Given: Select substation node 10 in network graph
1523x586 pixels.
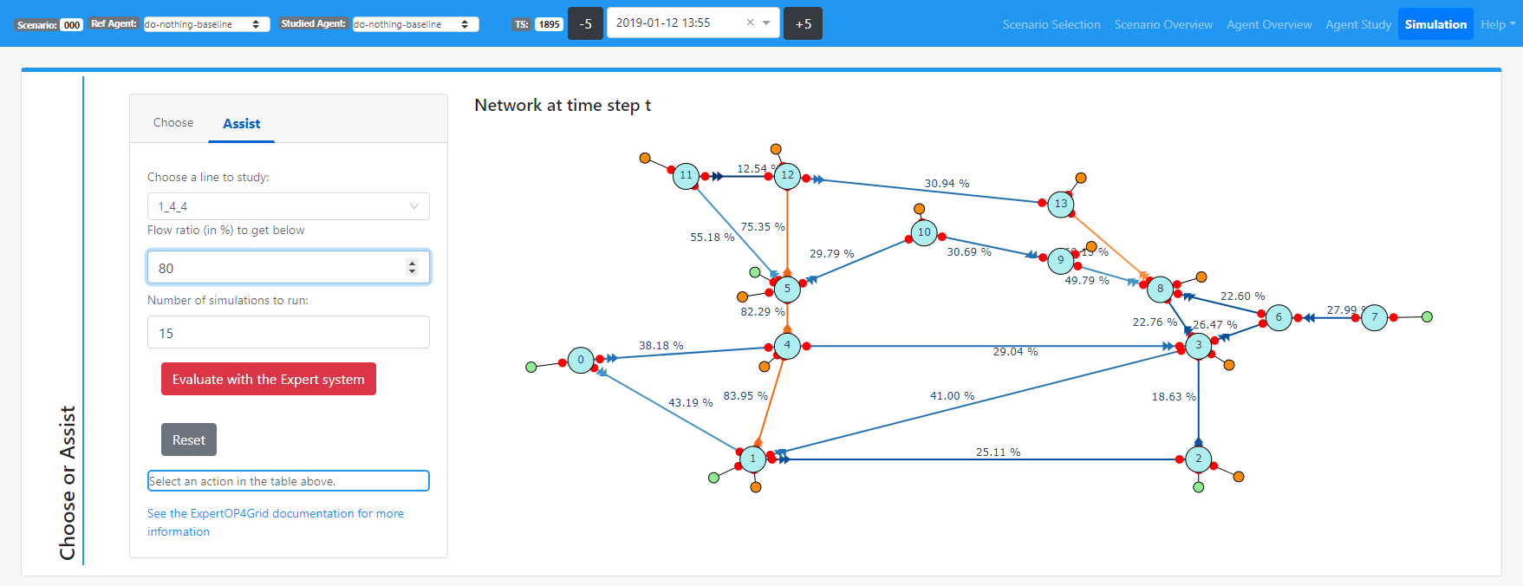Looking at the screenshot, I should coord(924,232).
